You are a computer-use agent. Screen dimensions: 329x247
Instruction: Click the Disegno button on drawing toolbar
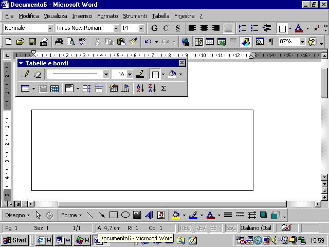pyautogui.click(x=17, y=215)
